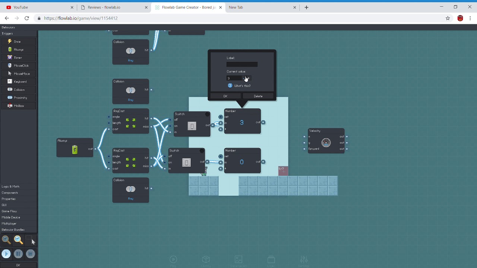Expand the Behavior Bundles category
This screenshot has height=268, width=477.
click(x=13, y=230)
